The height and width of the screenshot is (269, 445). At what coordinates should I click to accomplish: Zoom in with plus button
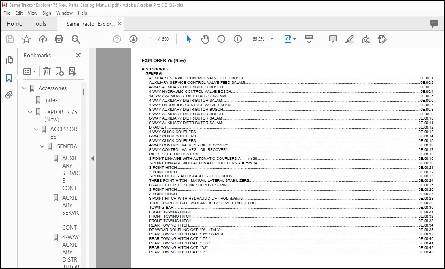pyautogui.click(x=237, y=39)
